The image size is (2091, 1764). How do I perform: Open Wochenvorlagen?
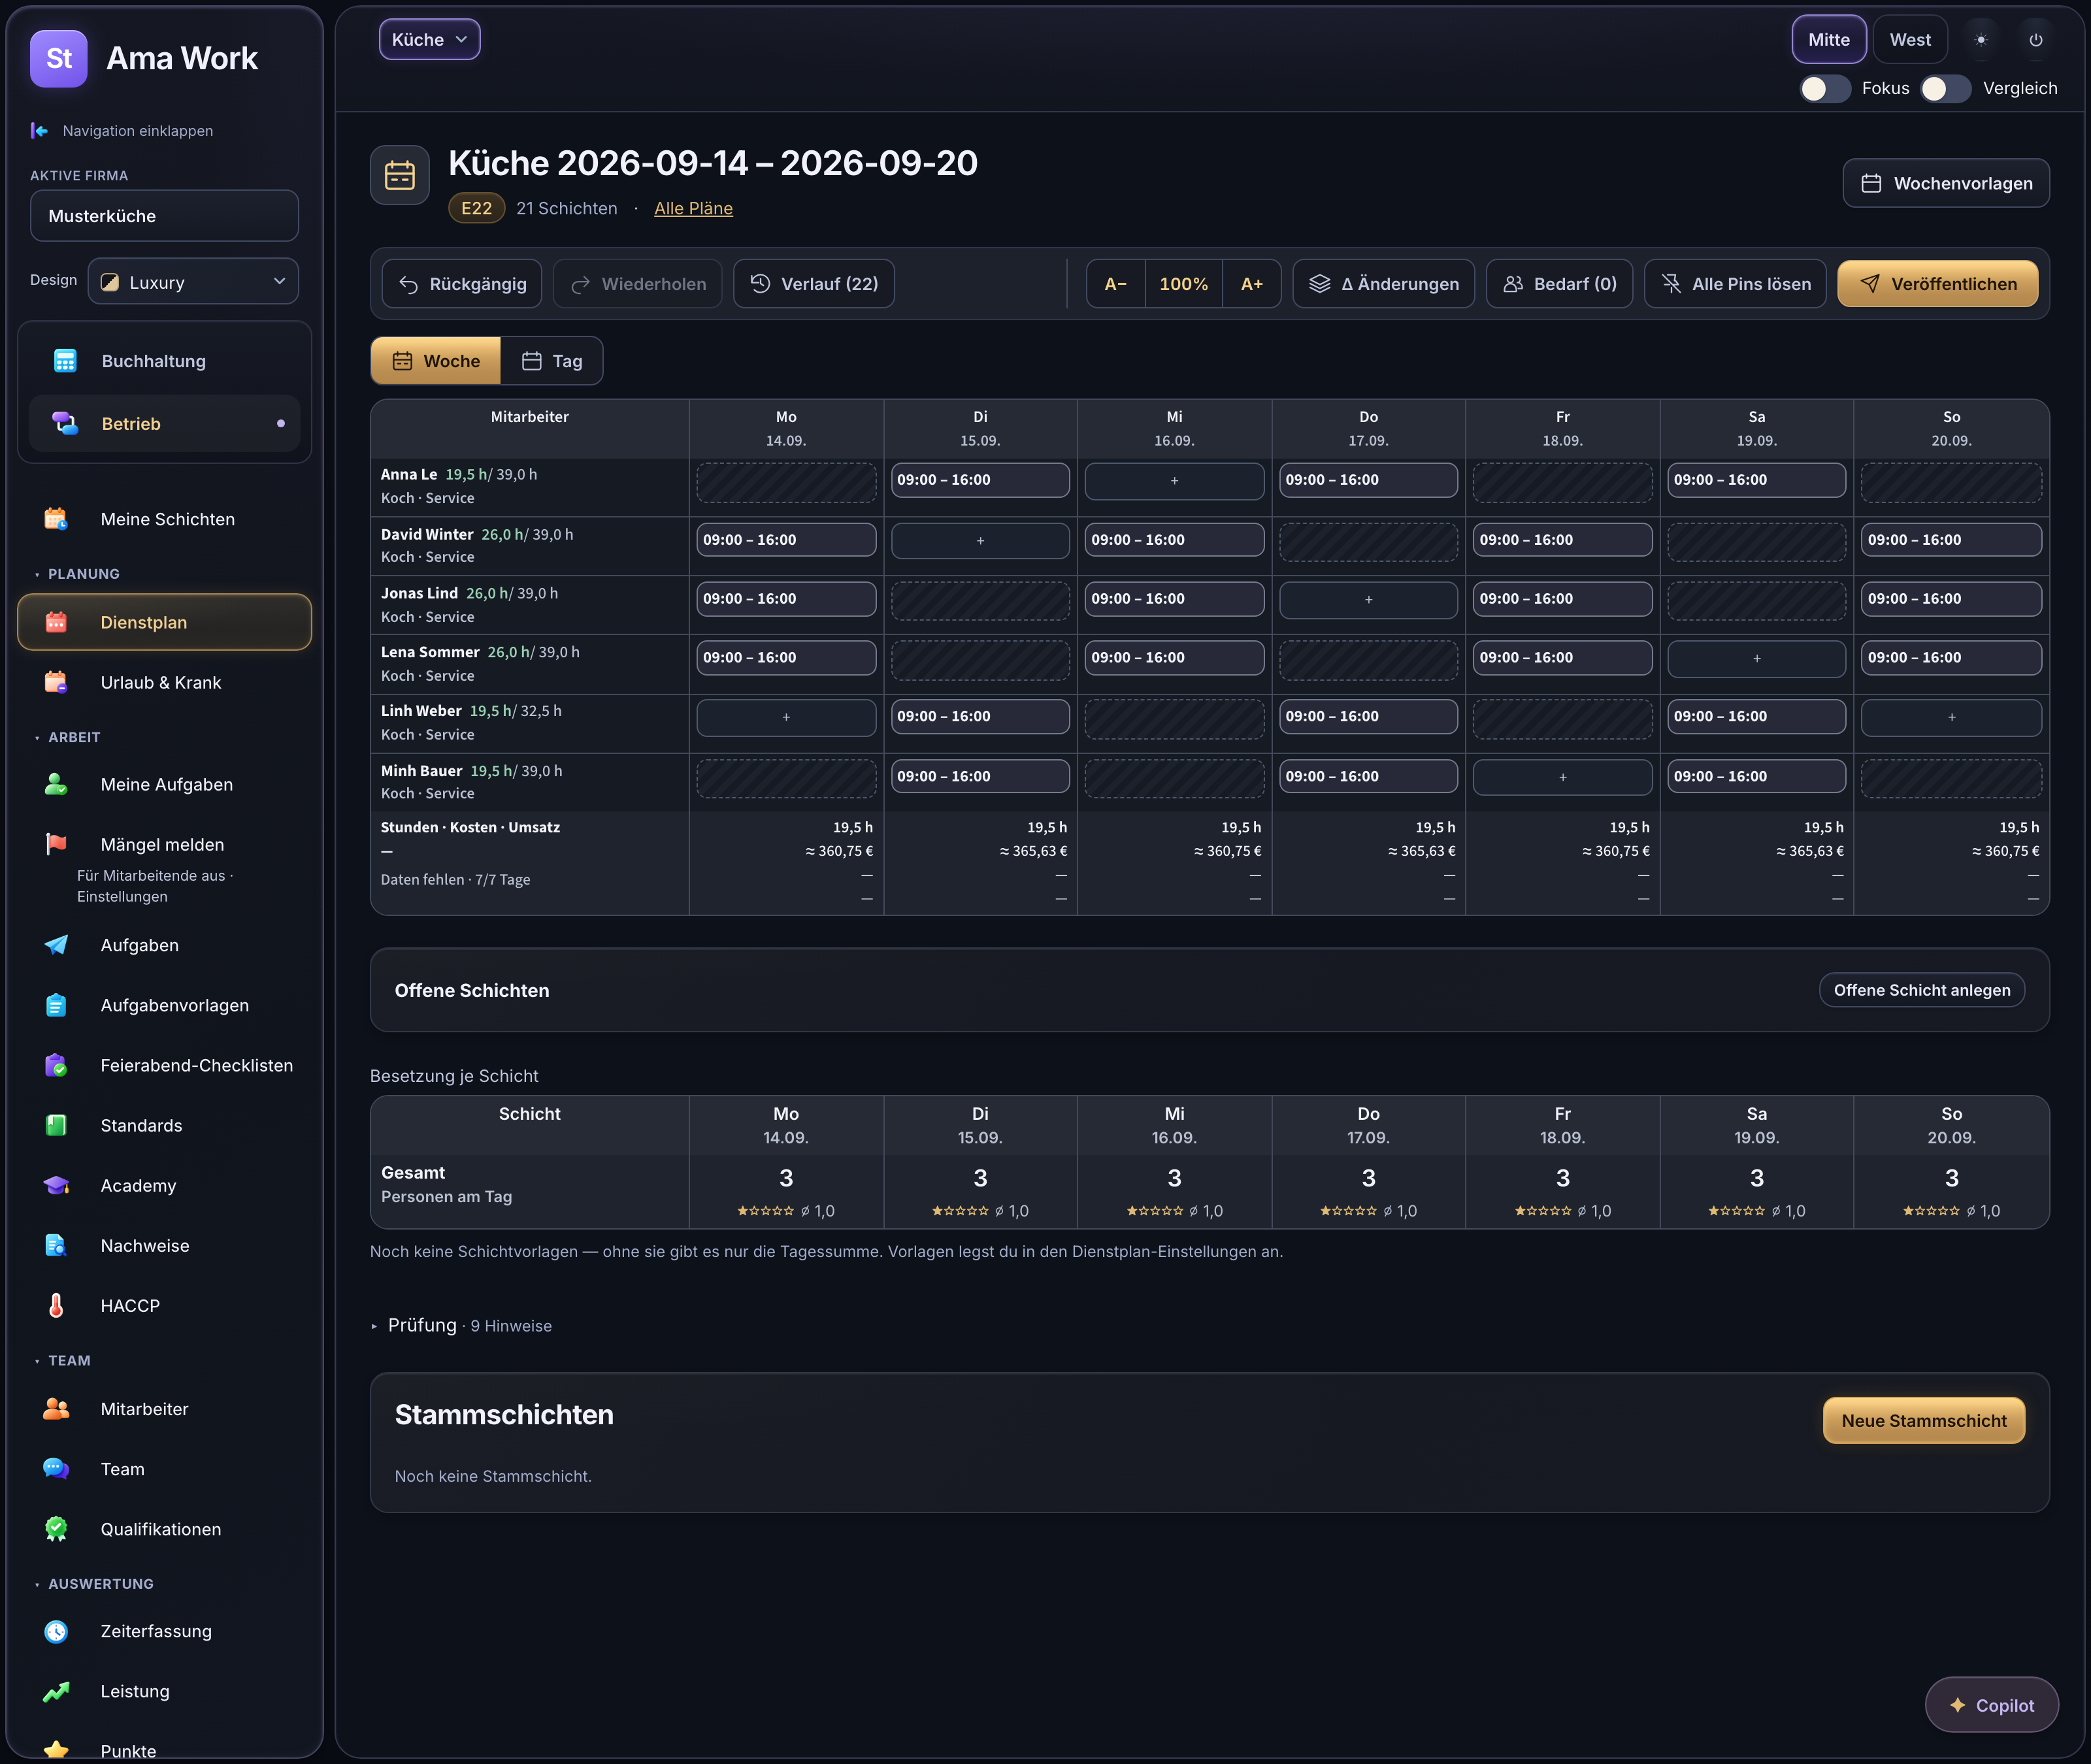point(1946,183)
